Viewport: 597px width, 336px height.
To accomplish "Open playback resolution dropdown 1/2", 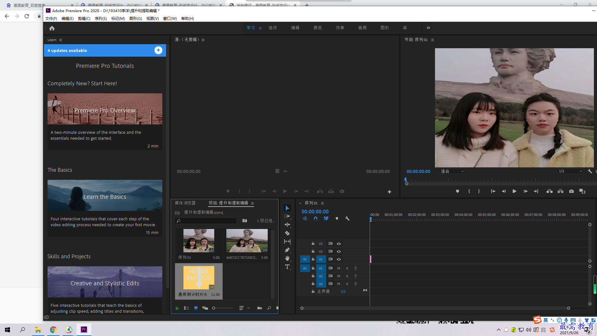I will pyautogui.click(x=570, y=171).
